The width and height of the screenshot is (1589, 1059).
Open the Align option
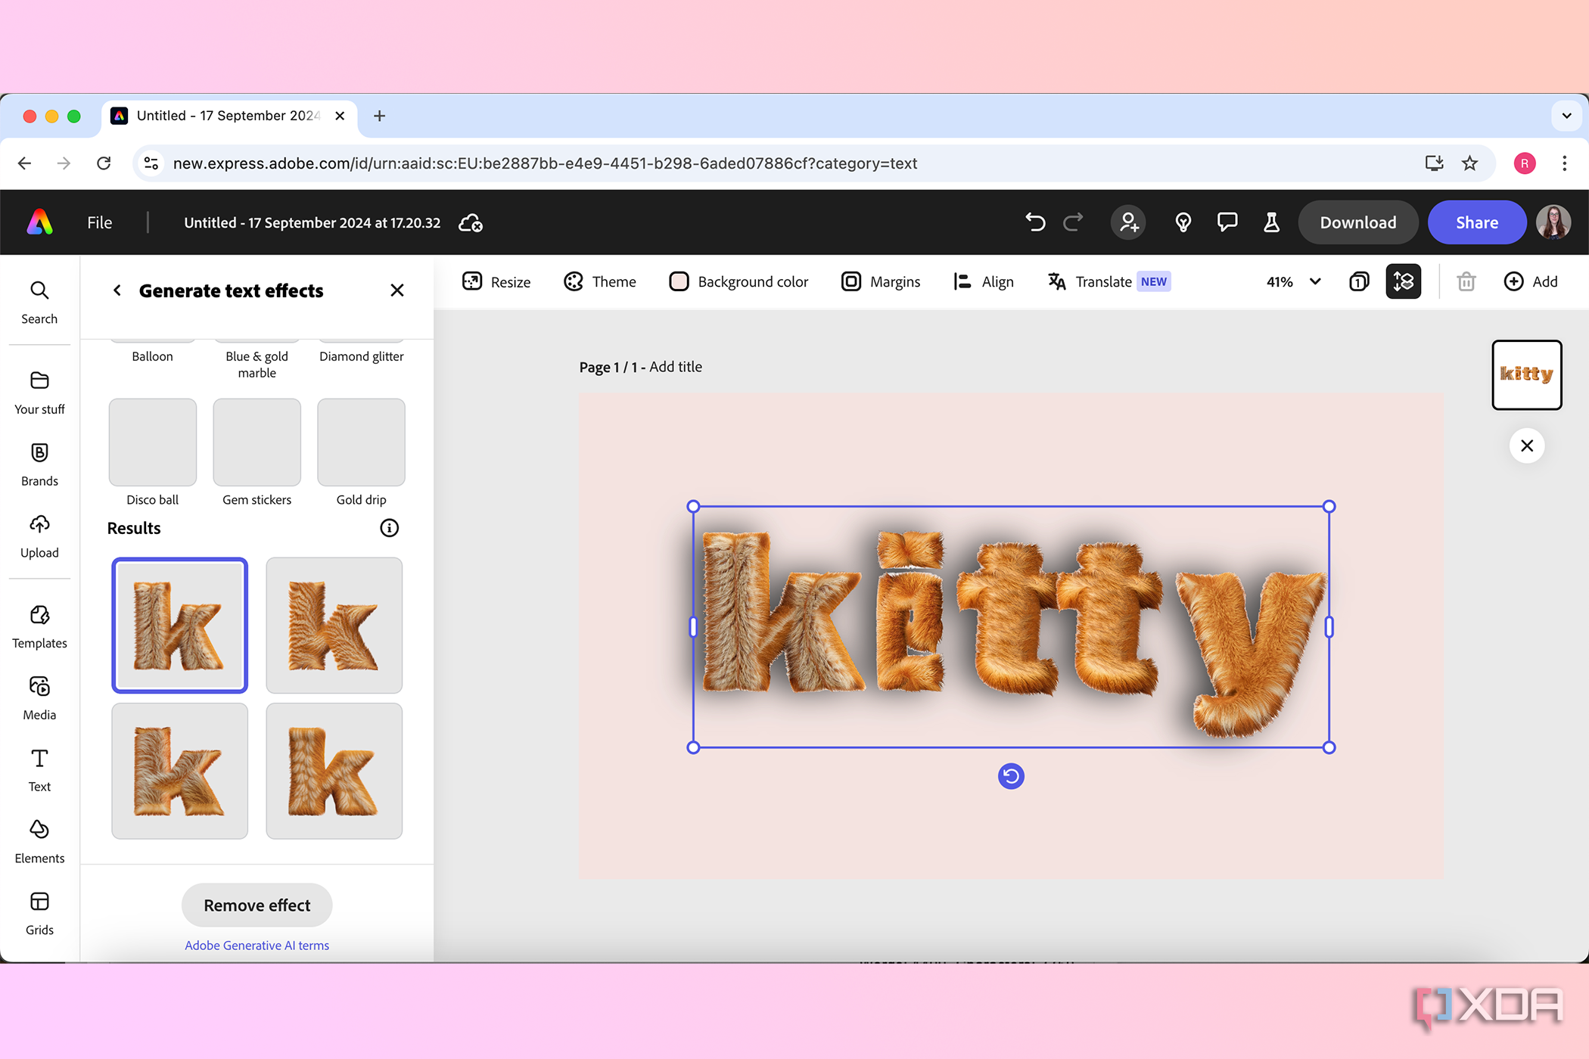pos(984,281)
